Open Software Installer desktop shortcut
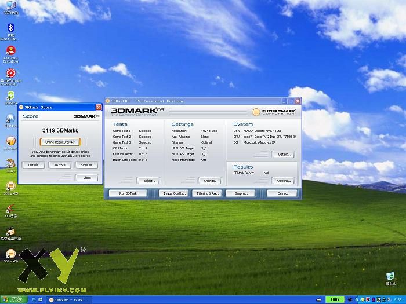 pyautogui.click(x=10, y=54)
